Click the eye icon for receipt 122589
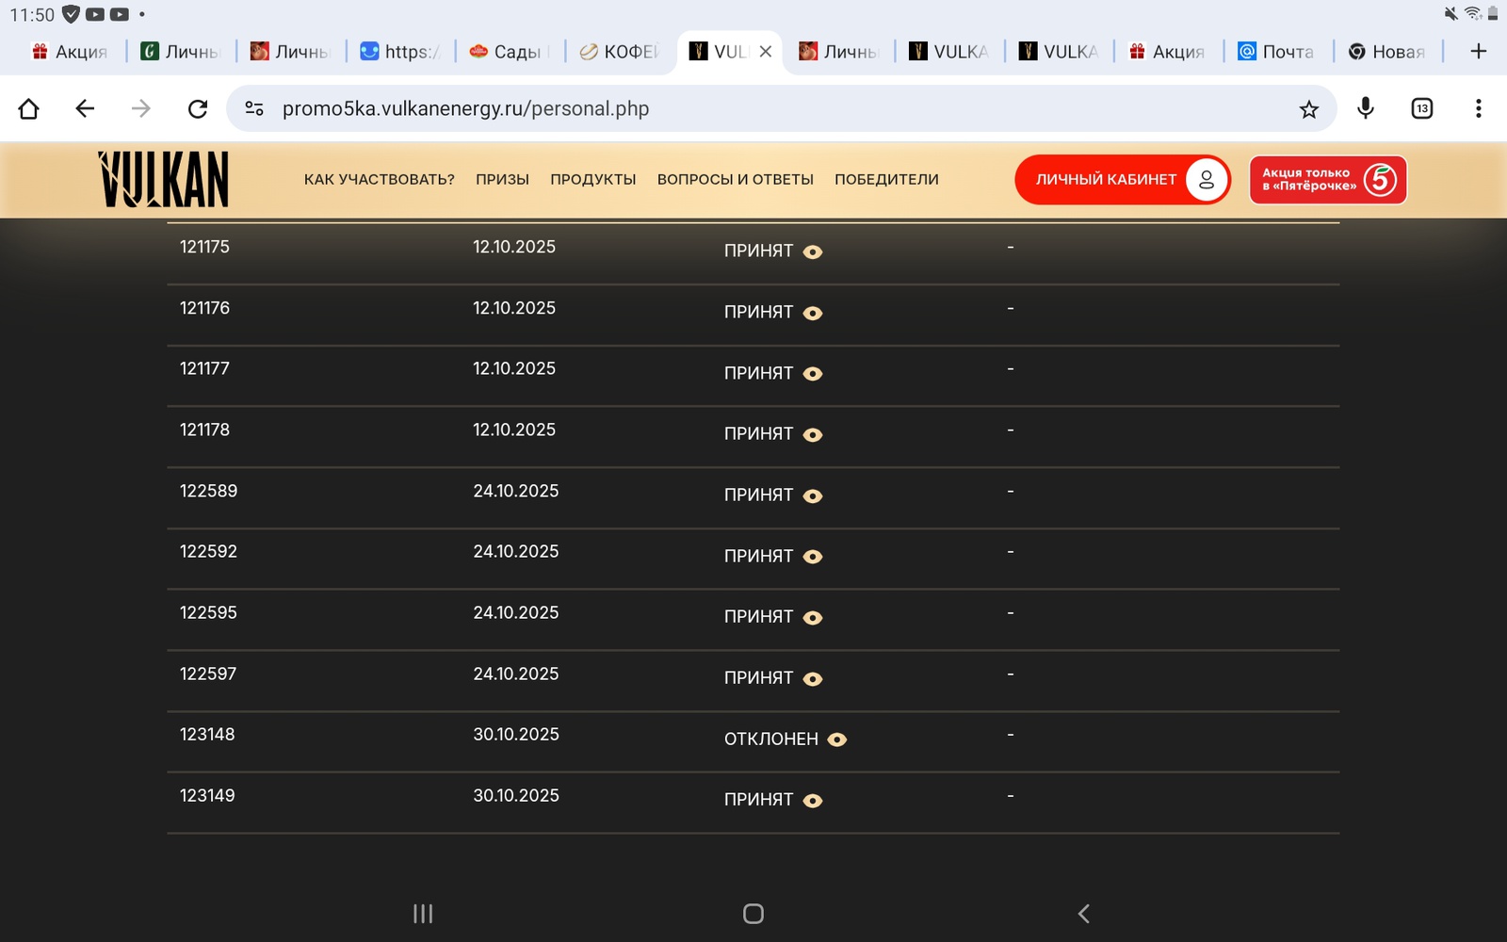The height and width of the screenshot is (942, 1507). (x=813, y=495)
